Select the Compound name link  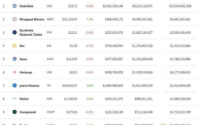(x=28, y=112)
